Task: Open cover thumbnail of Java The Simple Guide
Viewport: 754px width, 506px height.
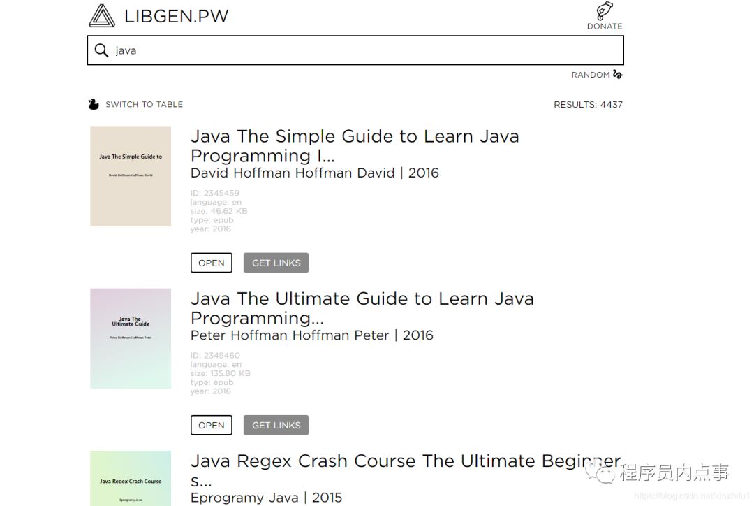Action: coord(131,176)
